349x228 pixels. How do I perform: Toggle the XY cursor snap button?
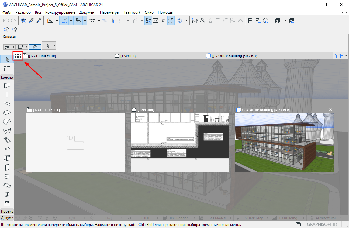78,21
